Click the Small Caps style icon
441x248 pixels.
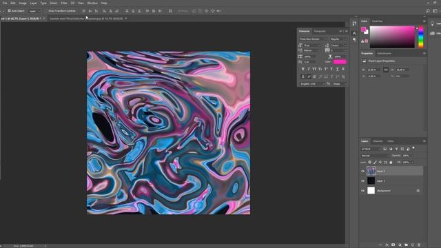[x=320, y=69]
